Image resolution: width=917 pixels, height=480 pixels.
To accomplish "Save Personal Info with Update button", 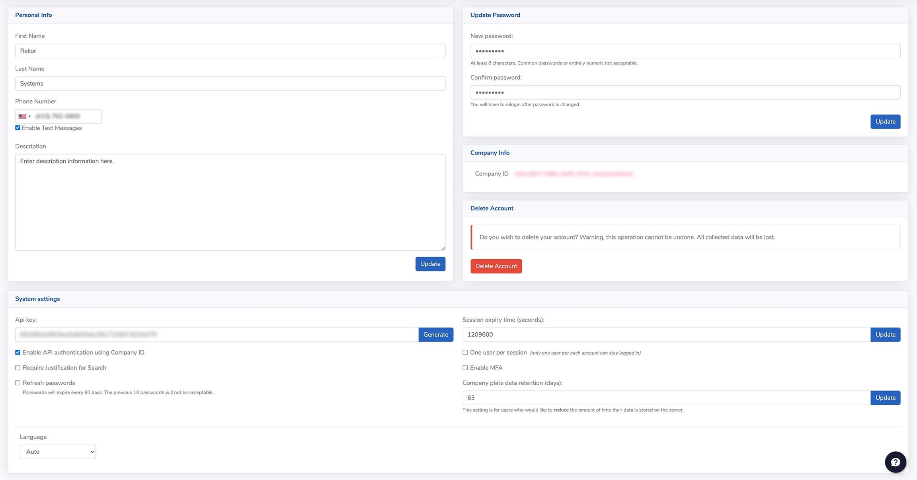I will 430,263.
